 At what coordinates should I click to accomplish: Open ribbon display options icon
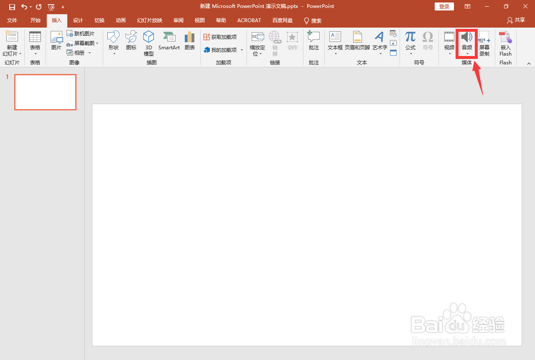(467, 7)
